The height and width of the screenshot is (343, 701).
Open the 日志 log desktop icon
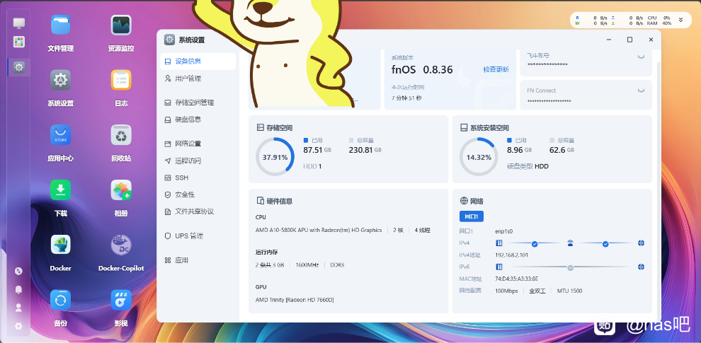[x=121, y=80]
